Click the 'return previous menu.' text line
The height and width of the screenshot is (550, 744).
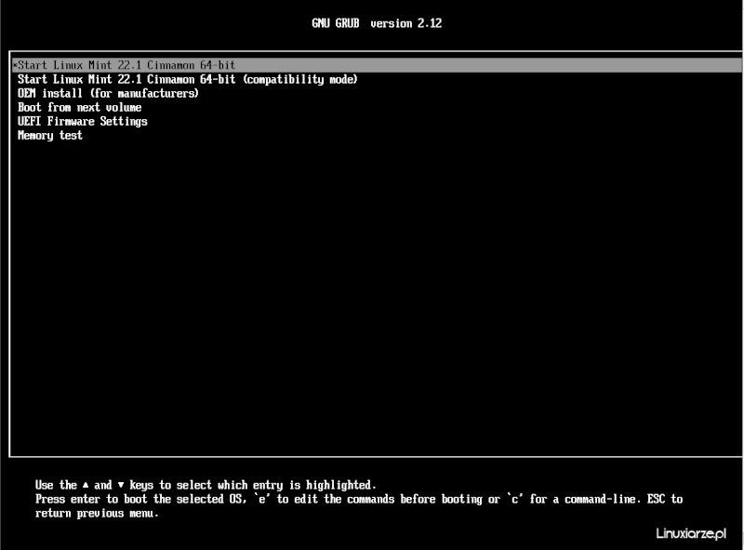point(97,514)
